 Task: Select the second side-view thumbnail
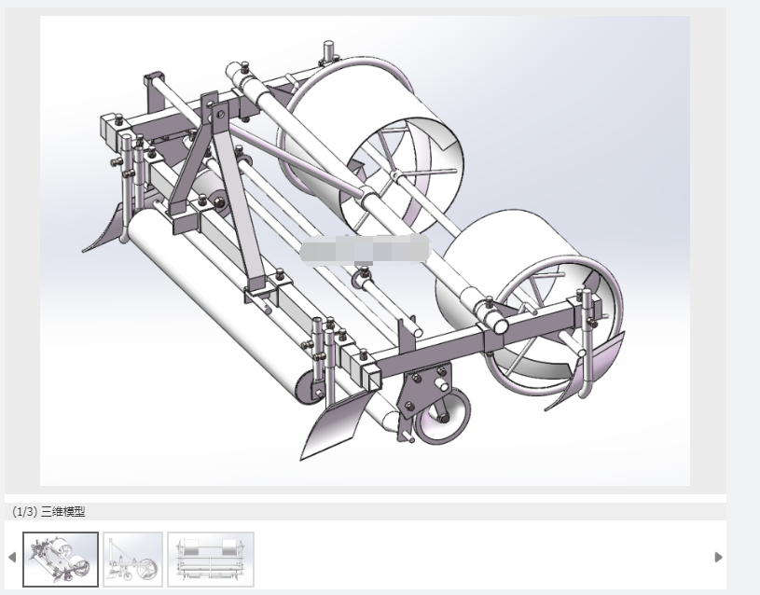tap(132, 560)
